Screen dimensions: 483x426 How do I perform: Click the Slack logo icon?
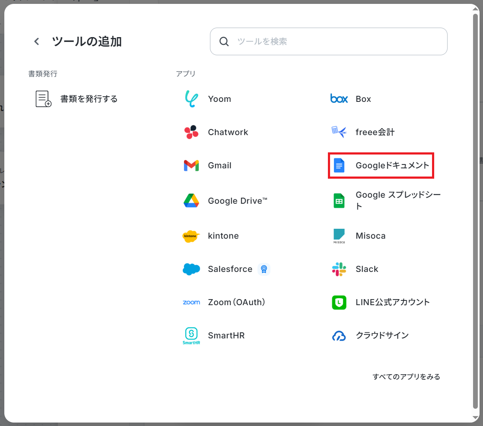coord(339,269)
